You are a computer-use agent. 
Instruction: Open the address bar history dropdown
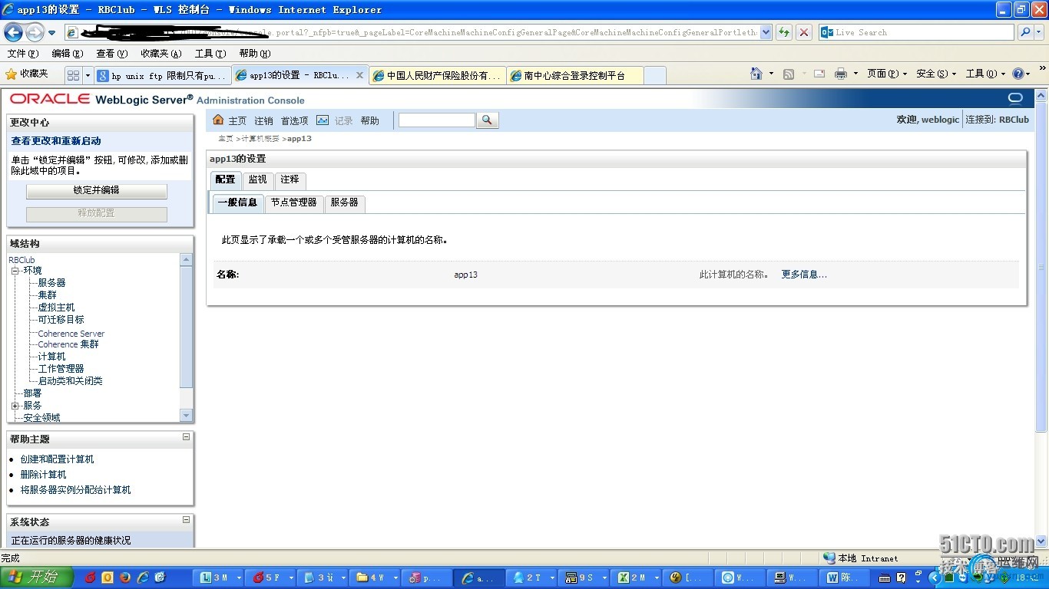[x=766, y=32]
